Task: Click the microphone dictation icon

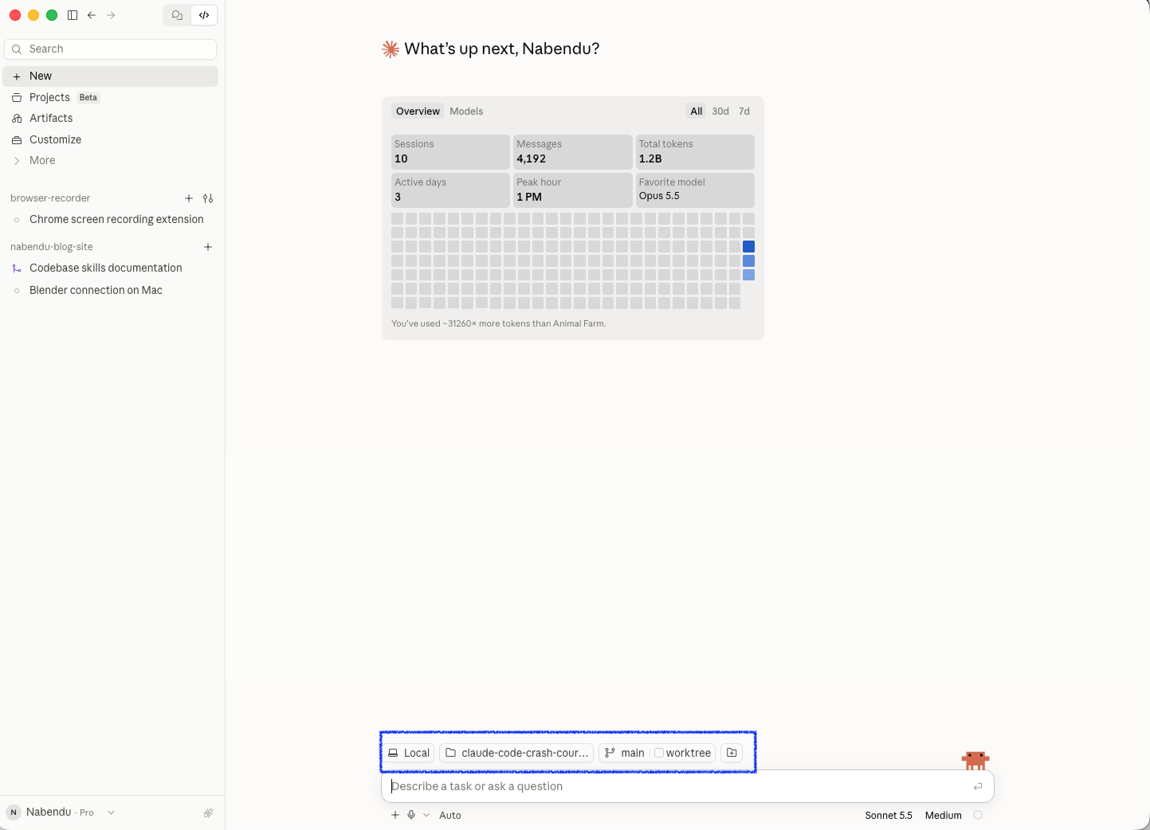Action: pos(411,815)
